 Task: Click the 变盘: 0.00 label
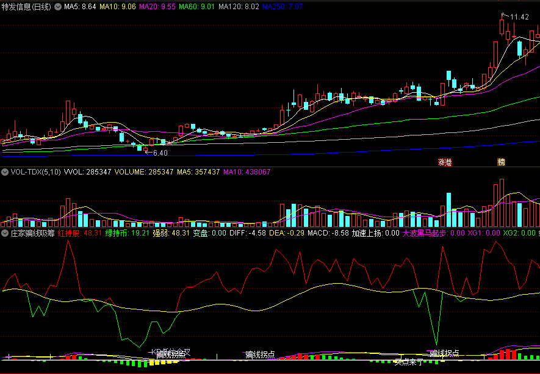(209, 233)
